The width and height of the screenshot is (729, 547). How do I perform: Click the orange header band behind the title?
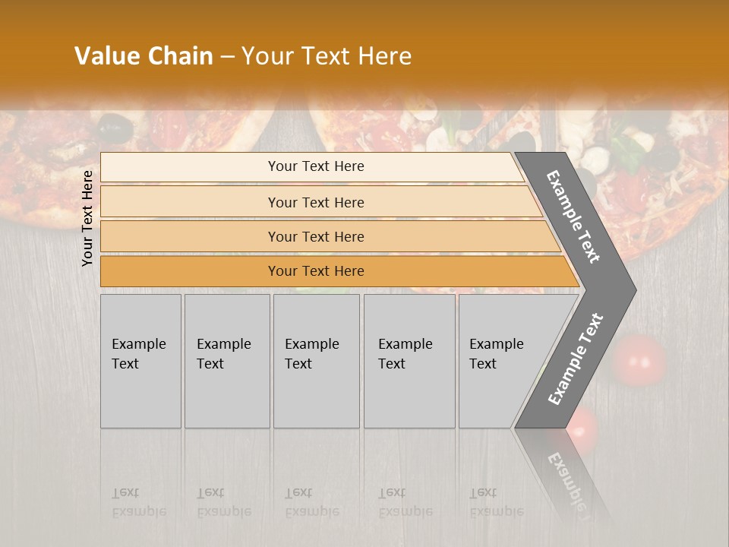[x=532, y=46]
